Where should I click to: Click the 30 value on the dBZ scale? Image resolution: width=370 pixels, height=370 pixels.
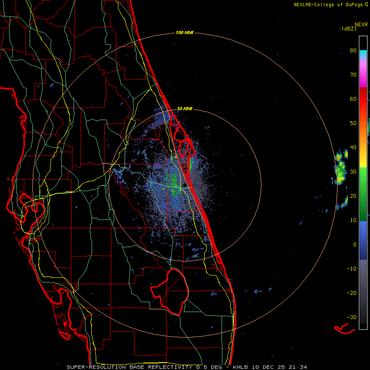tap(353, 172)
